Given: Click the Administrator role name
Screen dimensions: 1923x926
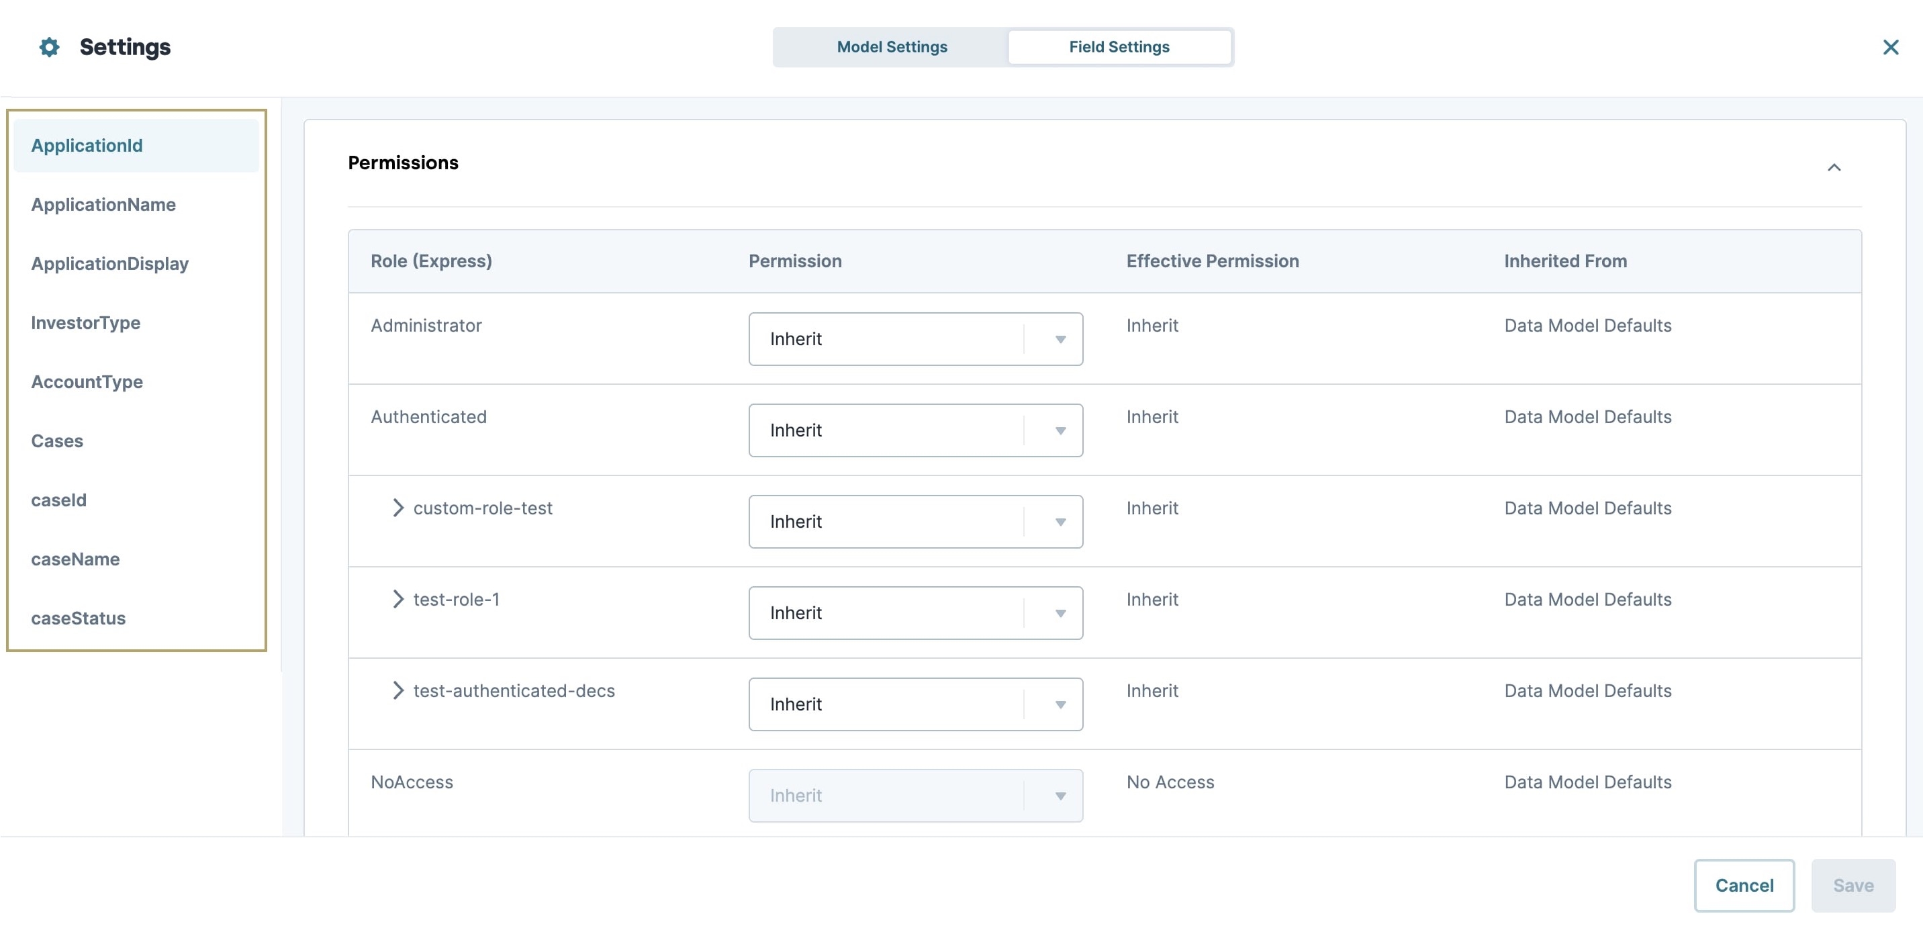Looking at the screenshot, I should [x=426, y=326].
